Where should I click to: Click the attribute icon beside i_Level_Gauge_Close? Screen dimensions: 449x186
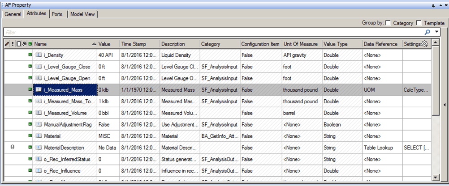tap(39, 67)
